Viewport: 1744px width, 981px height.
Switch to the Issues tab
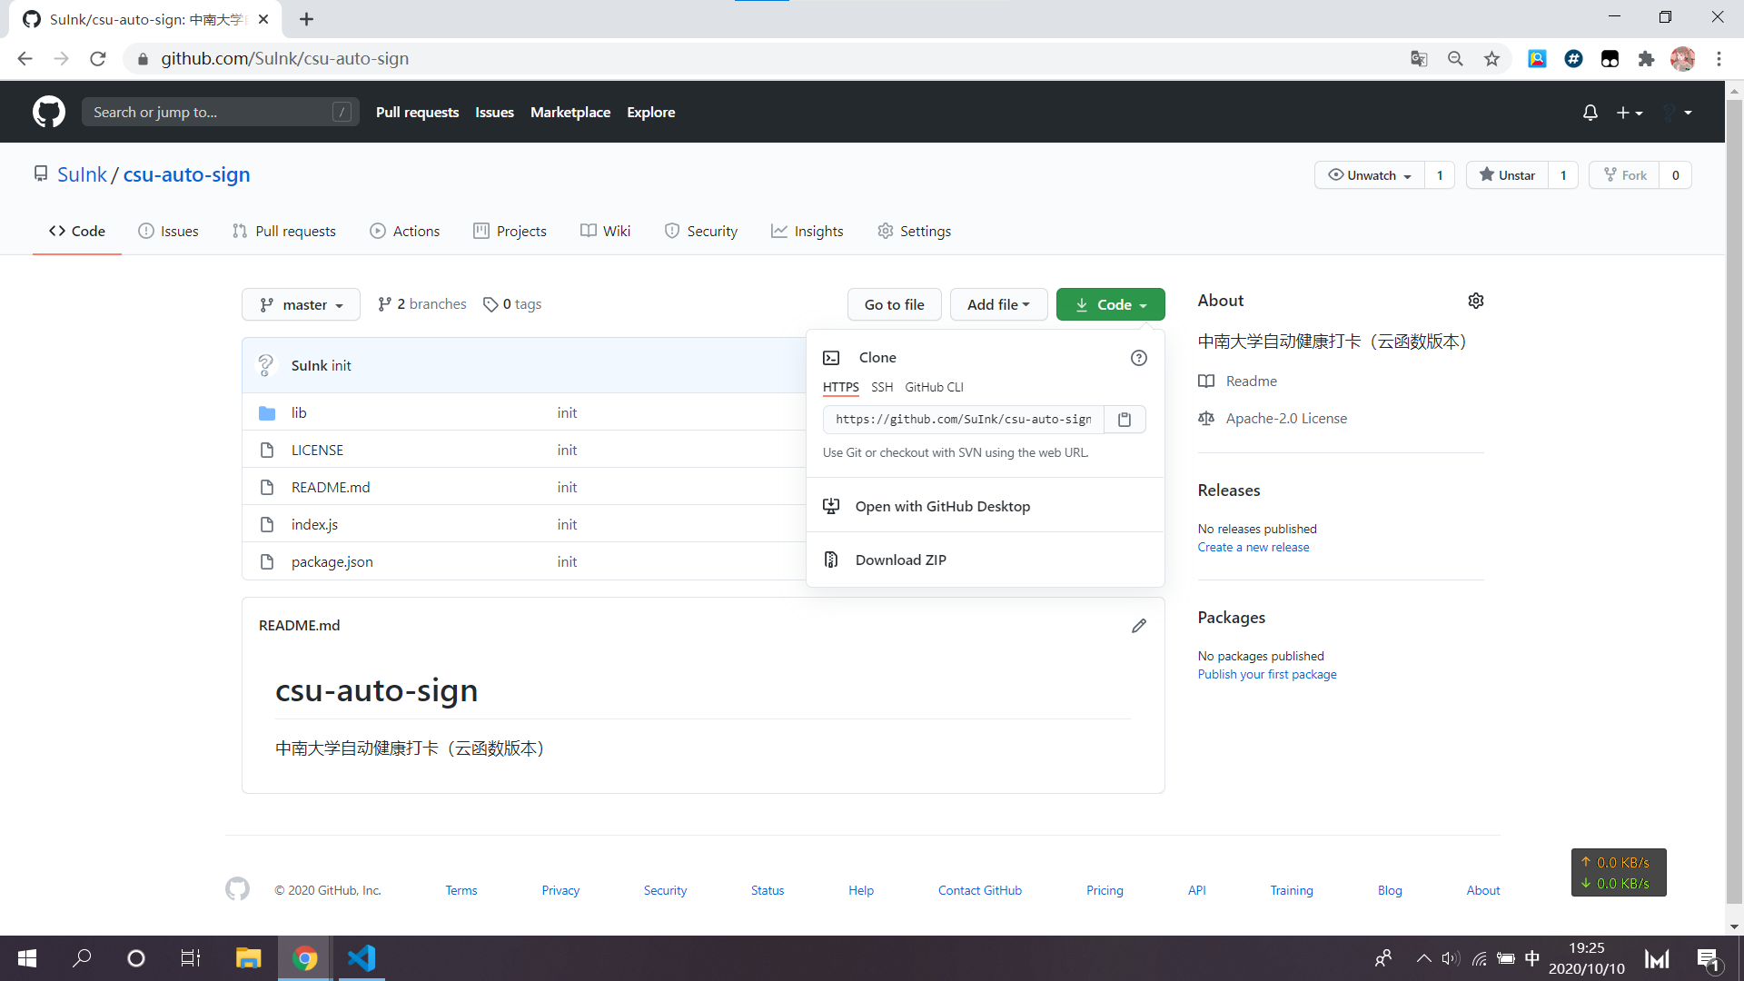coord(168,232)
